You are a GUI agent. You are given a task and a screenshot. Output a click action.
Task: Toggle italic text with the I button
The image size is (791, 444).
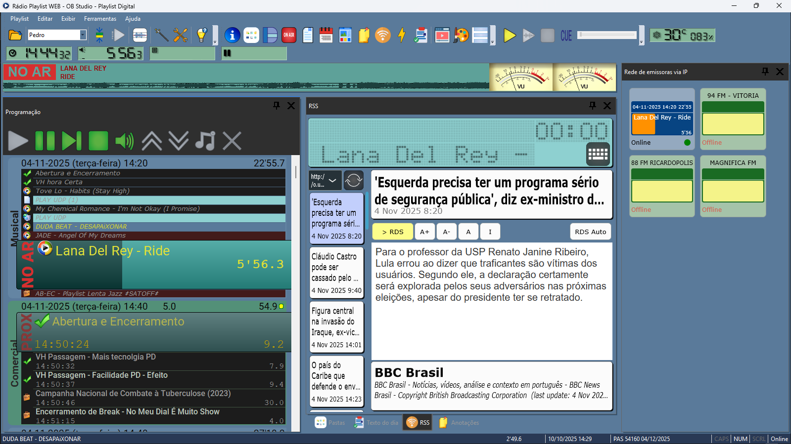[490, 232]
